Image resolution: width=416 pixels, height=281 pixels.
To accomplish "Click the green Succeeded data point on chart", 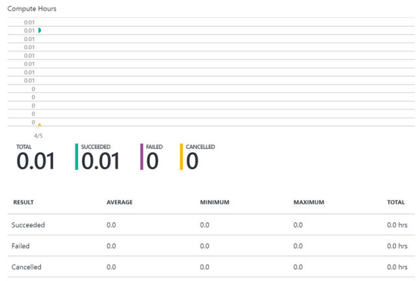I will coord(40,31).
